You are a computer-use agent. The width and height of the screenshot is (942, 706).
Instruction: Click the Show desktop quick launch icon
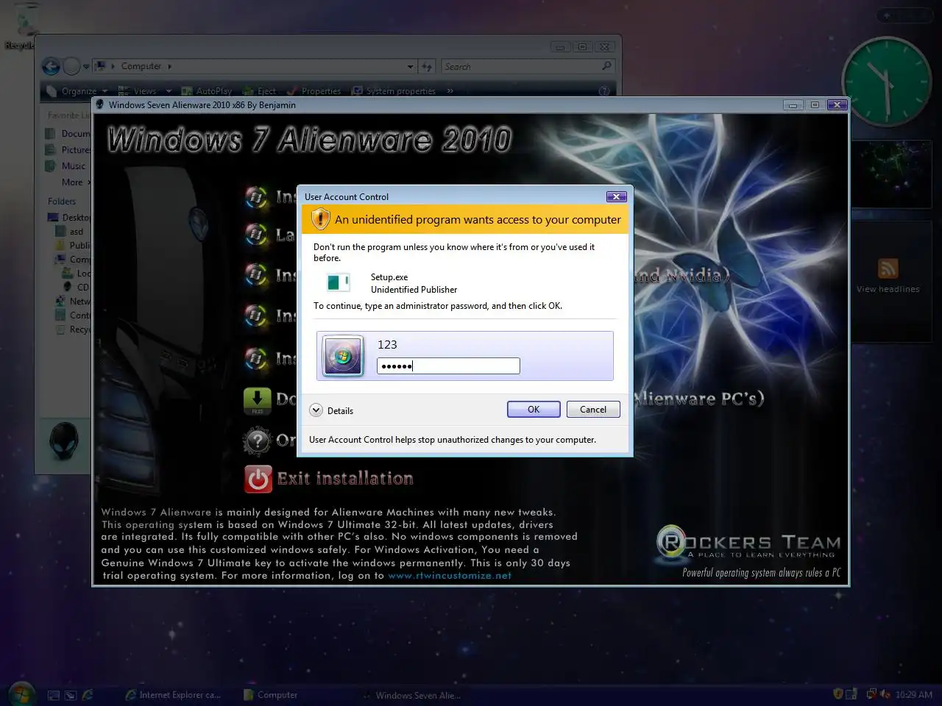pos(53,694)
